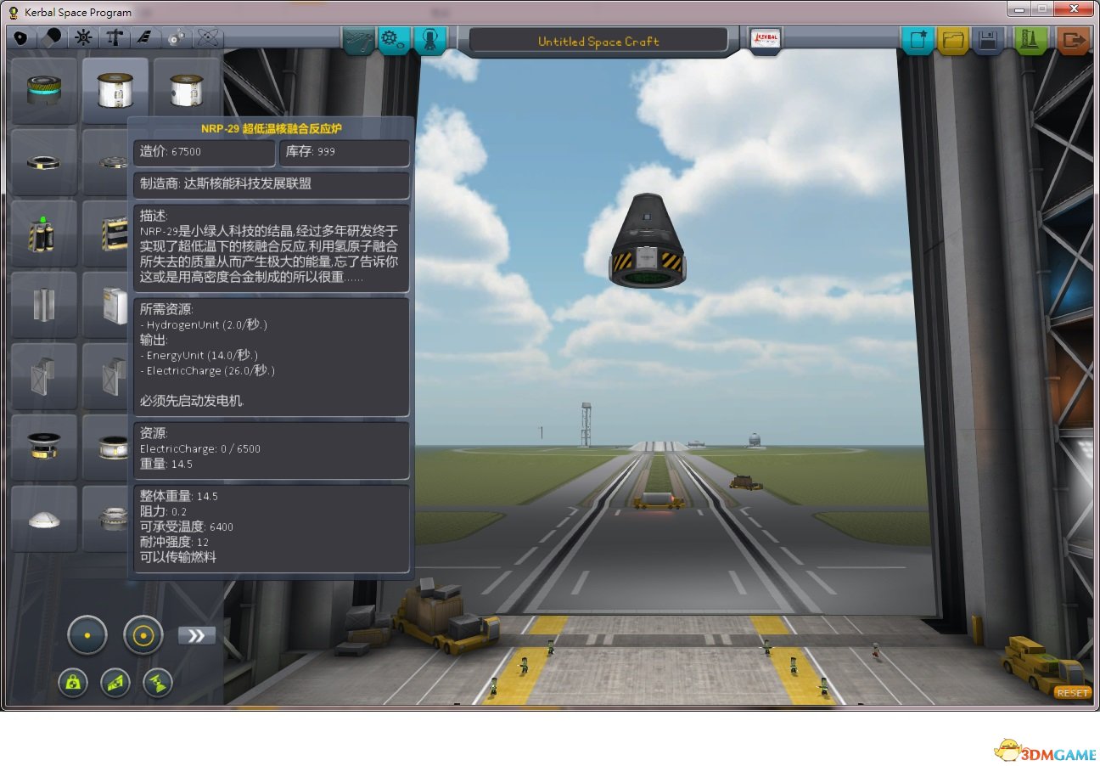Image resolution: width=1100 pixels, height=766 pixels.
Task: Click the green padlock icon button
Action: [73, 682]
